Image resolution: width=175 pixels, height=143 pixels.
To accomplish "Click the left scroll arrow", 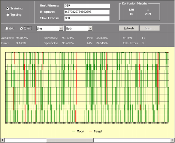I will (x=2, y=140).
